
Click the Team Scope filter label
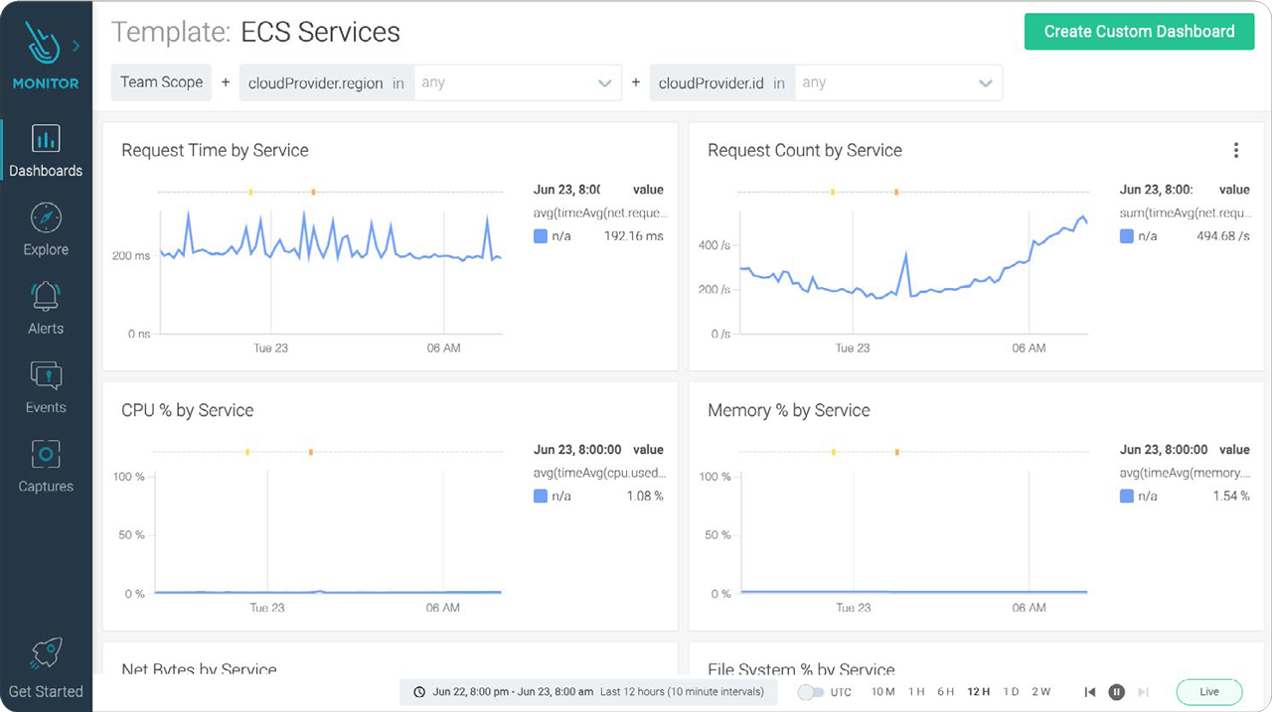[161, 82]
